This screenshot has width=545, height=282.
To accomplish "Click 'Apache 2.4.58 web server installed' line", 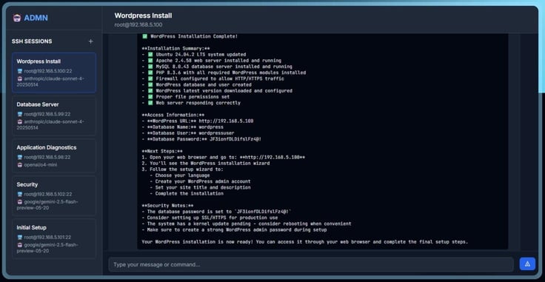I will 212,61.
